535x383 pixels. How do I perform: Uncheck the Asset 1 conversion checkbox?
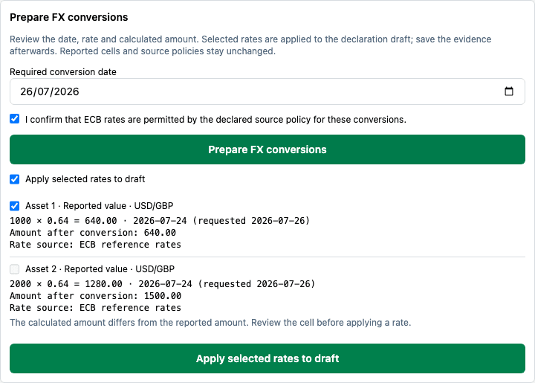point(14,206)
